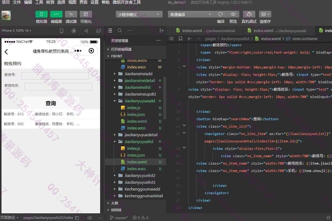Click the preview eye icon in toolbar

coord(233,14)
